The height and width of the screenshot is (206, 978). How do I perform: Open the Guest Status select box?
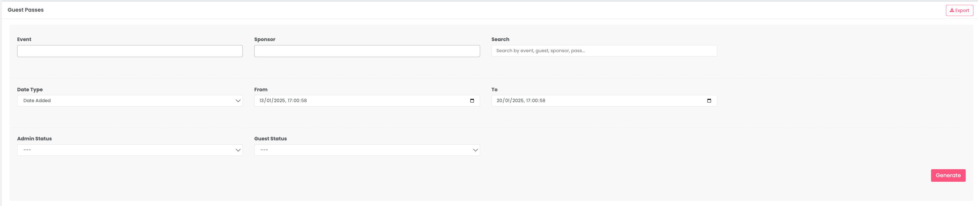(362, 150)
